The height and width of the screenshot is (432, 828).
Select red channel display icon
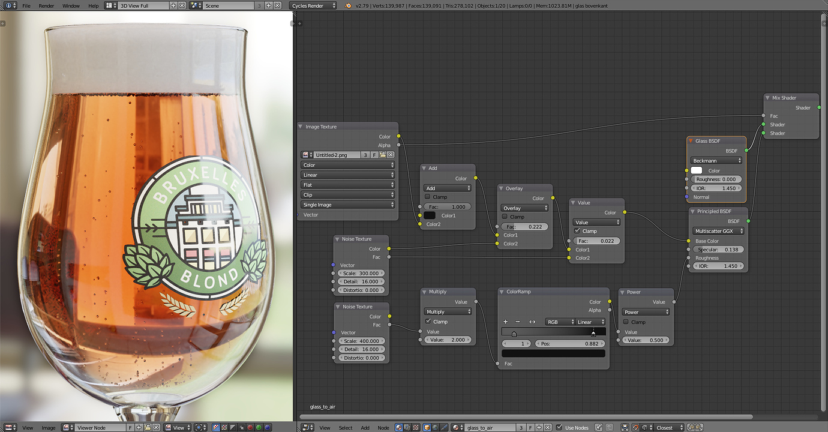click(250, 427)
